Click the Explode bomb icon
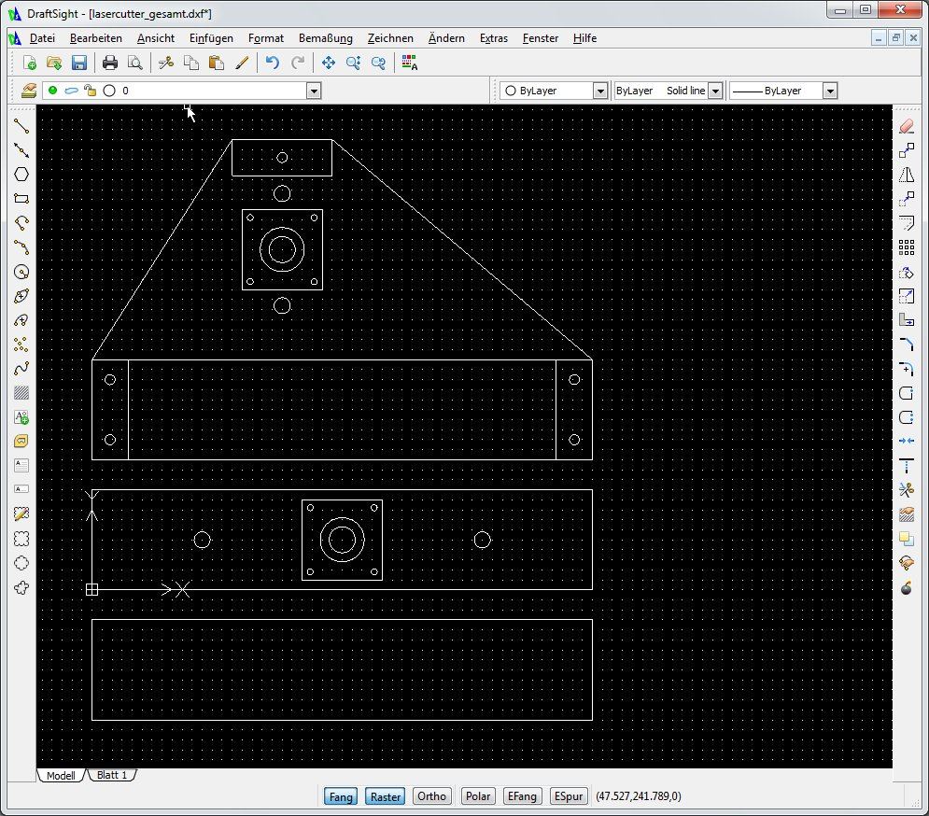Screen dimensions: 929x816 coord(906,588)
